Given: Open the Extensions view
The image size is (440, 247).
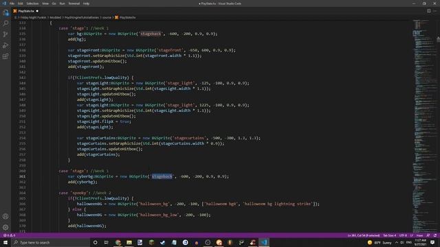Looking at the screenshot, I should [x=5, y=56].
